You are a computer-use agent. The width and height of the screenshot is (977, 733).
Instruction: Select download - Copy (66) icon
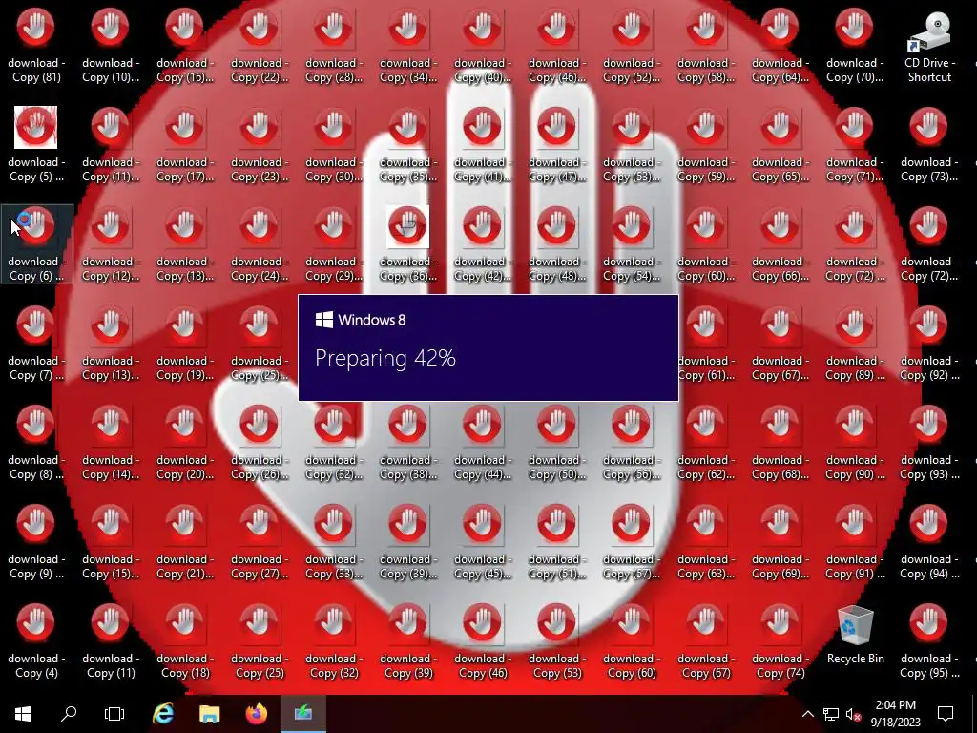tap(780, 245)
